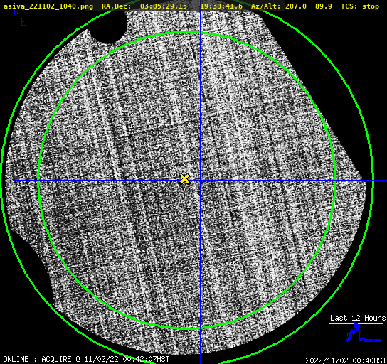Viewport: 387px width, 364px height.
Task: Click the black circular mask at top left
Action: pyautogui.click(x=108, y=26)
